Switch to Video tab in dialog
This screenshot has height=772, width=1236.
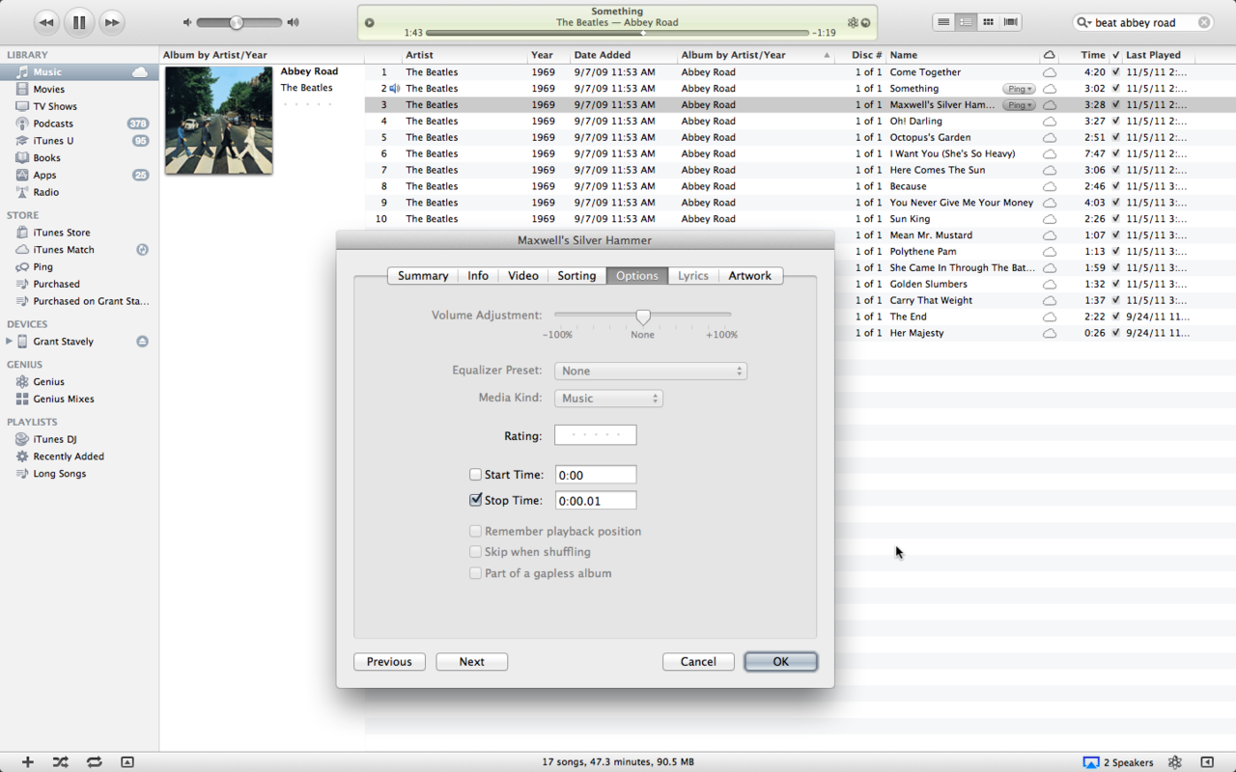(523, 276)
